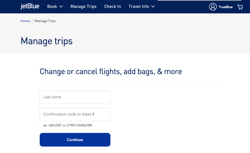
Task: Open the Travel Info menu label
Action: click(139, 6)
